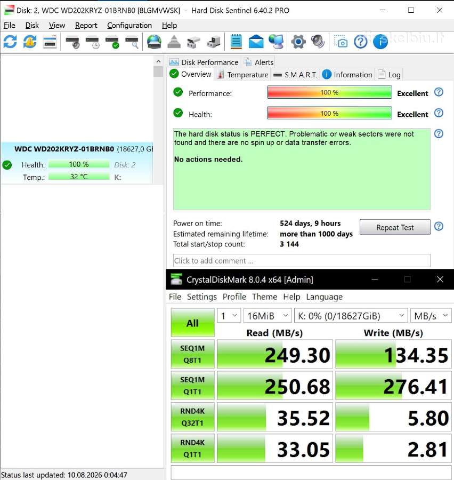The width and height of the screenshot is (454, 480).
Task: Click the blue envelope e-mail icon
Action: [256, 41]
